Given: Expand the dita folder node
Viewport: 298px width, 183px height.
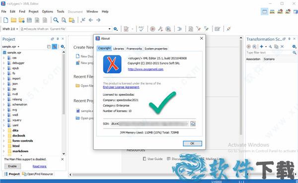Looking at the screenshot, I should (x=3, y=130).
